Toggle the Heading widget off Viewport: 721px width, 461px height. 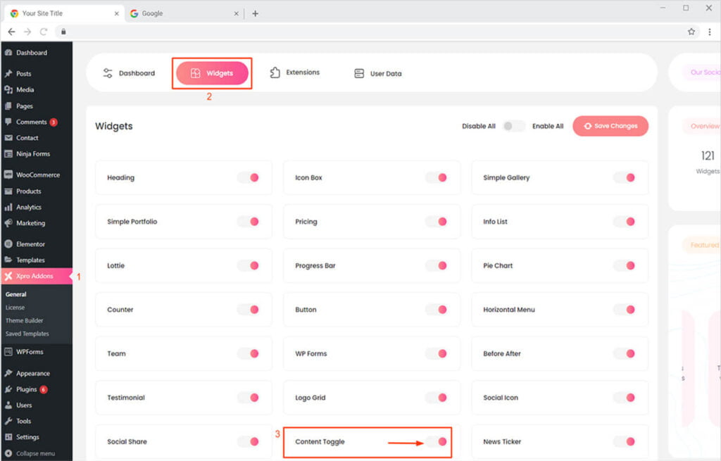249,177
